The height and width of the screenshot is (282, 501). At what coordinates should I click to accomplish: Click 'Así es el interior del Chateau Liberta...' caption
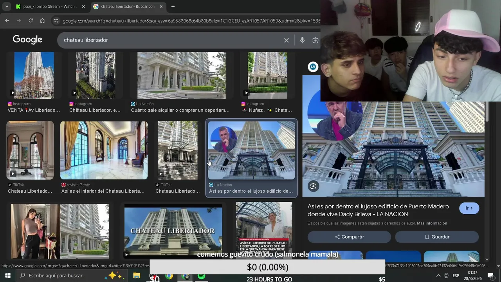pyautogui.click(x=103, y=191)
